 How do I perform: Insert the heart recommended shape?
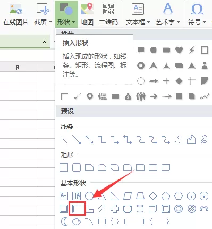(x=179, y=50)
